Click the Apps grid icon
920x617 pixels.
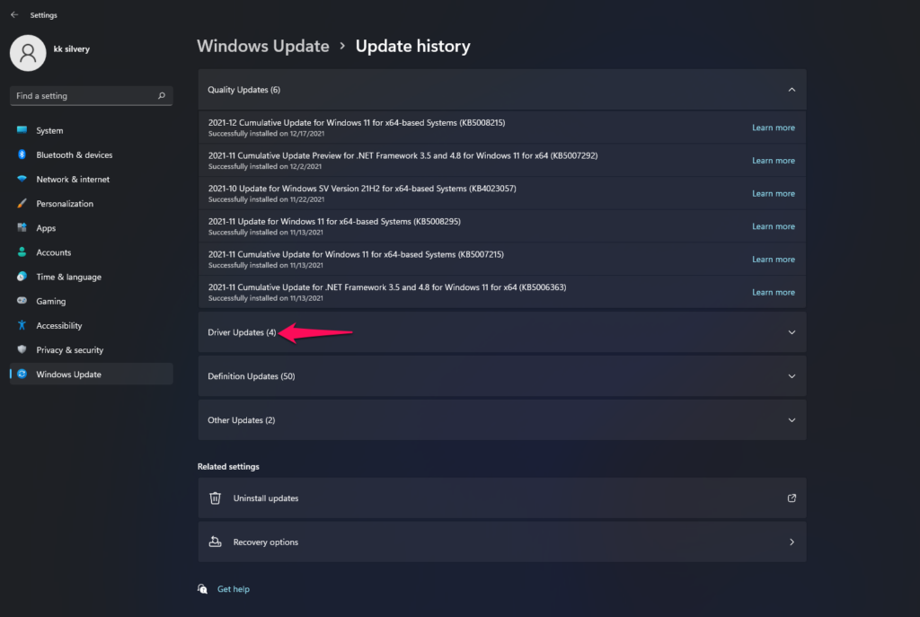[22, 227]
